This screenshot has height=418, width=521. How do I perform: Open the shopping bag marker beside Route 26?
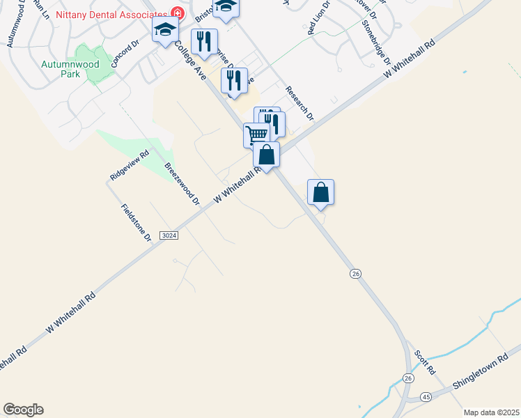[320, 194]
